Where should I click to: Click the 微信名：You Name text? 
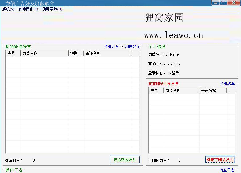click(x=164, y=54)
